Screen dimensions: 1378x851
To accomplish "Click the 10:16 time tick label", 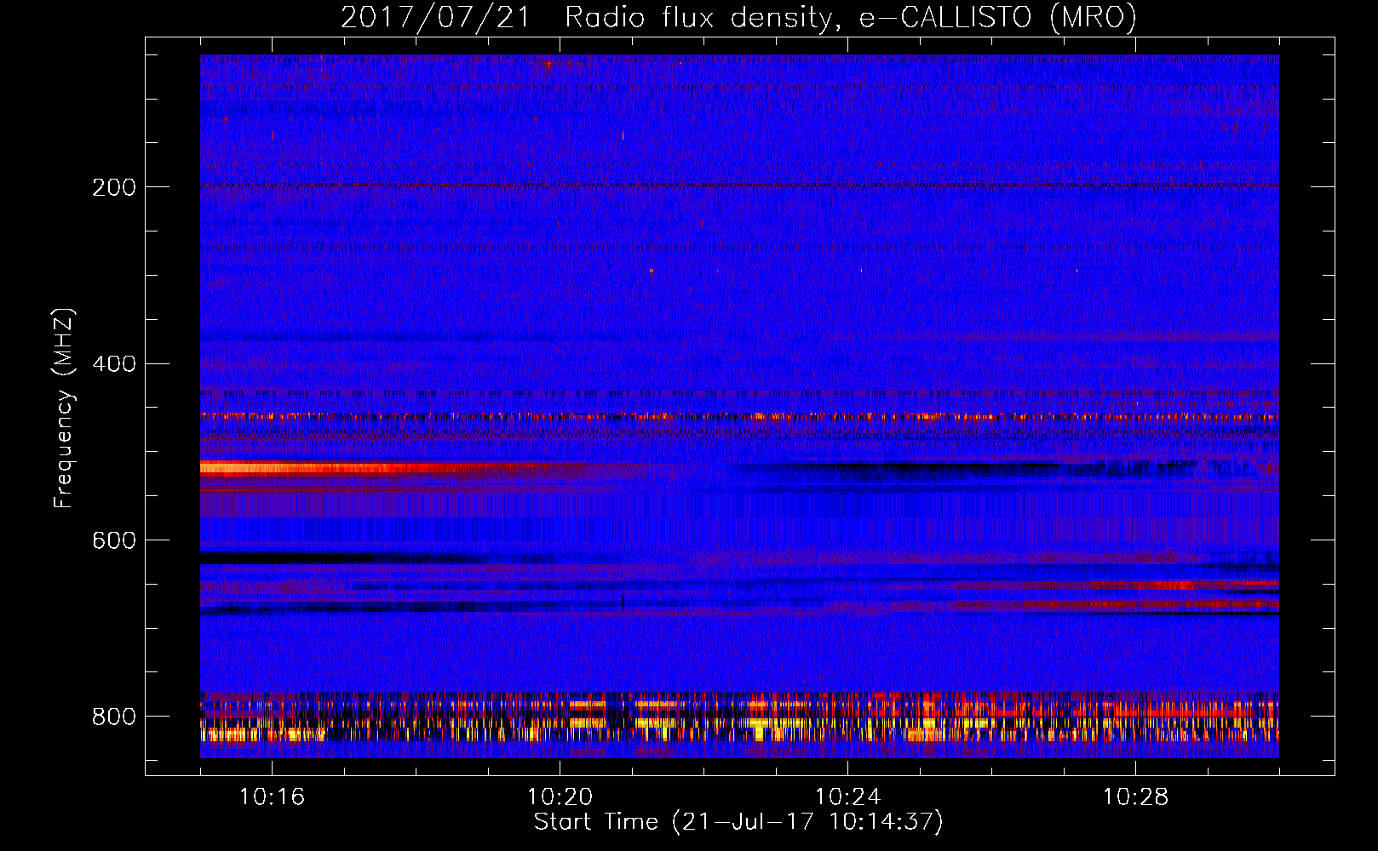I will tap(272, 797).
